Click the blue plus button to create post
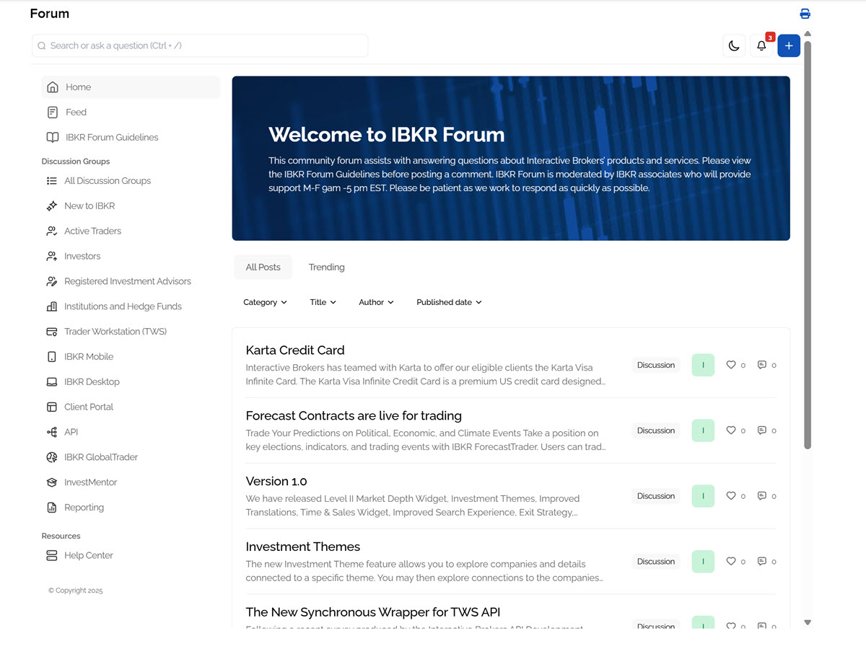 point(788,45)
